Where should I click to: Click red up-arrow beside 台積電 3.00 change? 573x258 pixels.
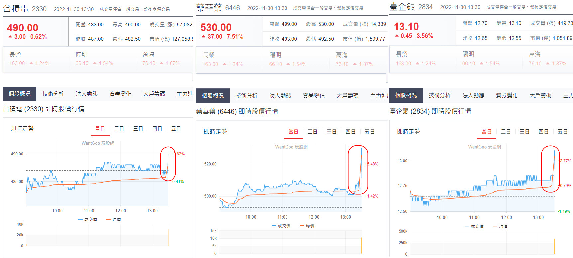point(10,37)
